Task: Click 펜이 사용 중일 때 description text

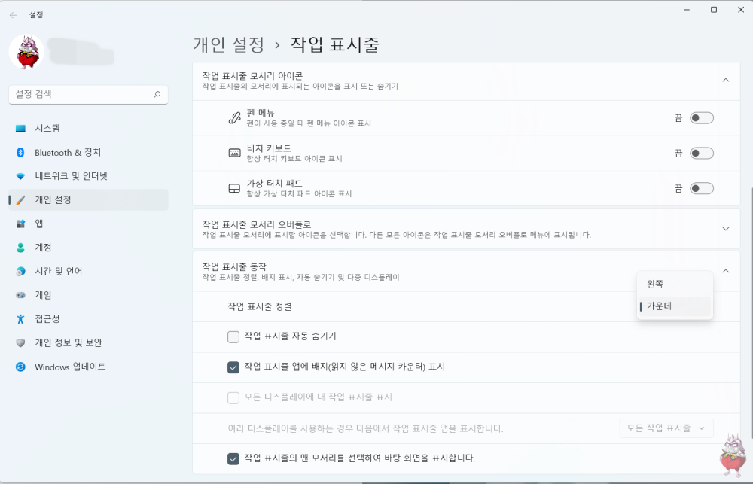Action: pos(309,123)
